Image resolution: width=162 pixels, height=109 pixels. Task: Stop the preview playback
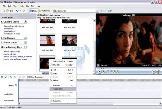[x=104, y=72]
